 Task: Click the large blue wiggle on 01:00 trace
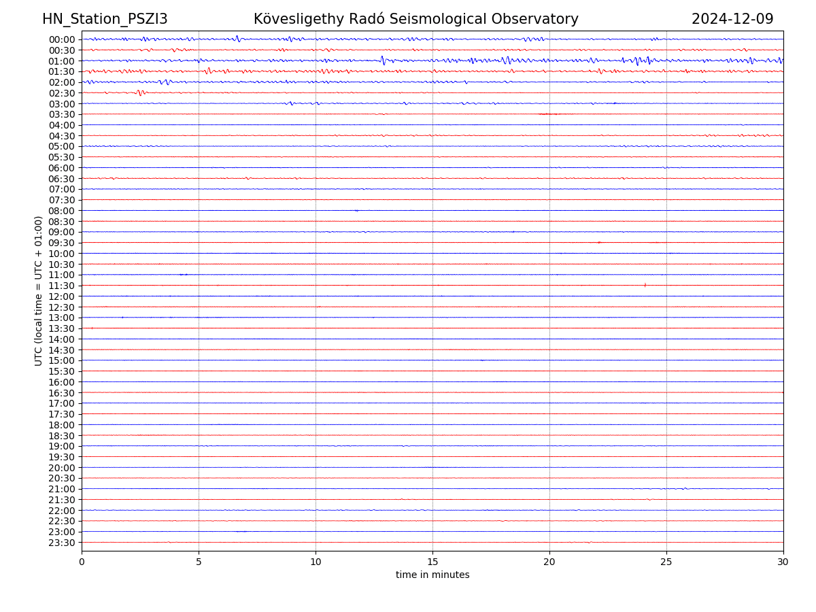point(383,61)
